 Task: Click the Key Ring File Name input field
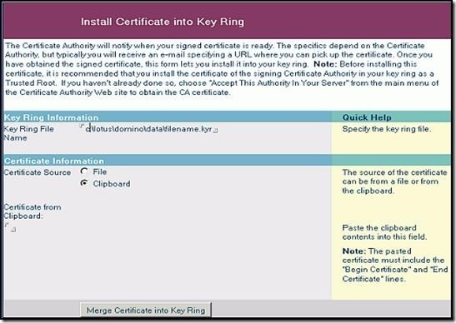[149, 129]
